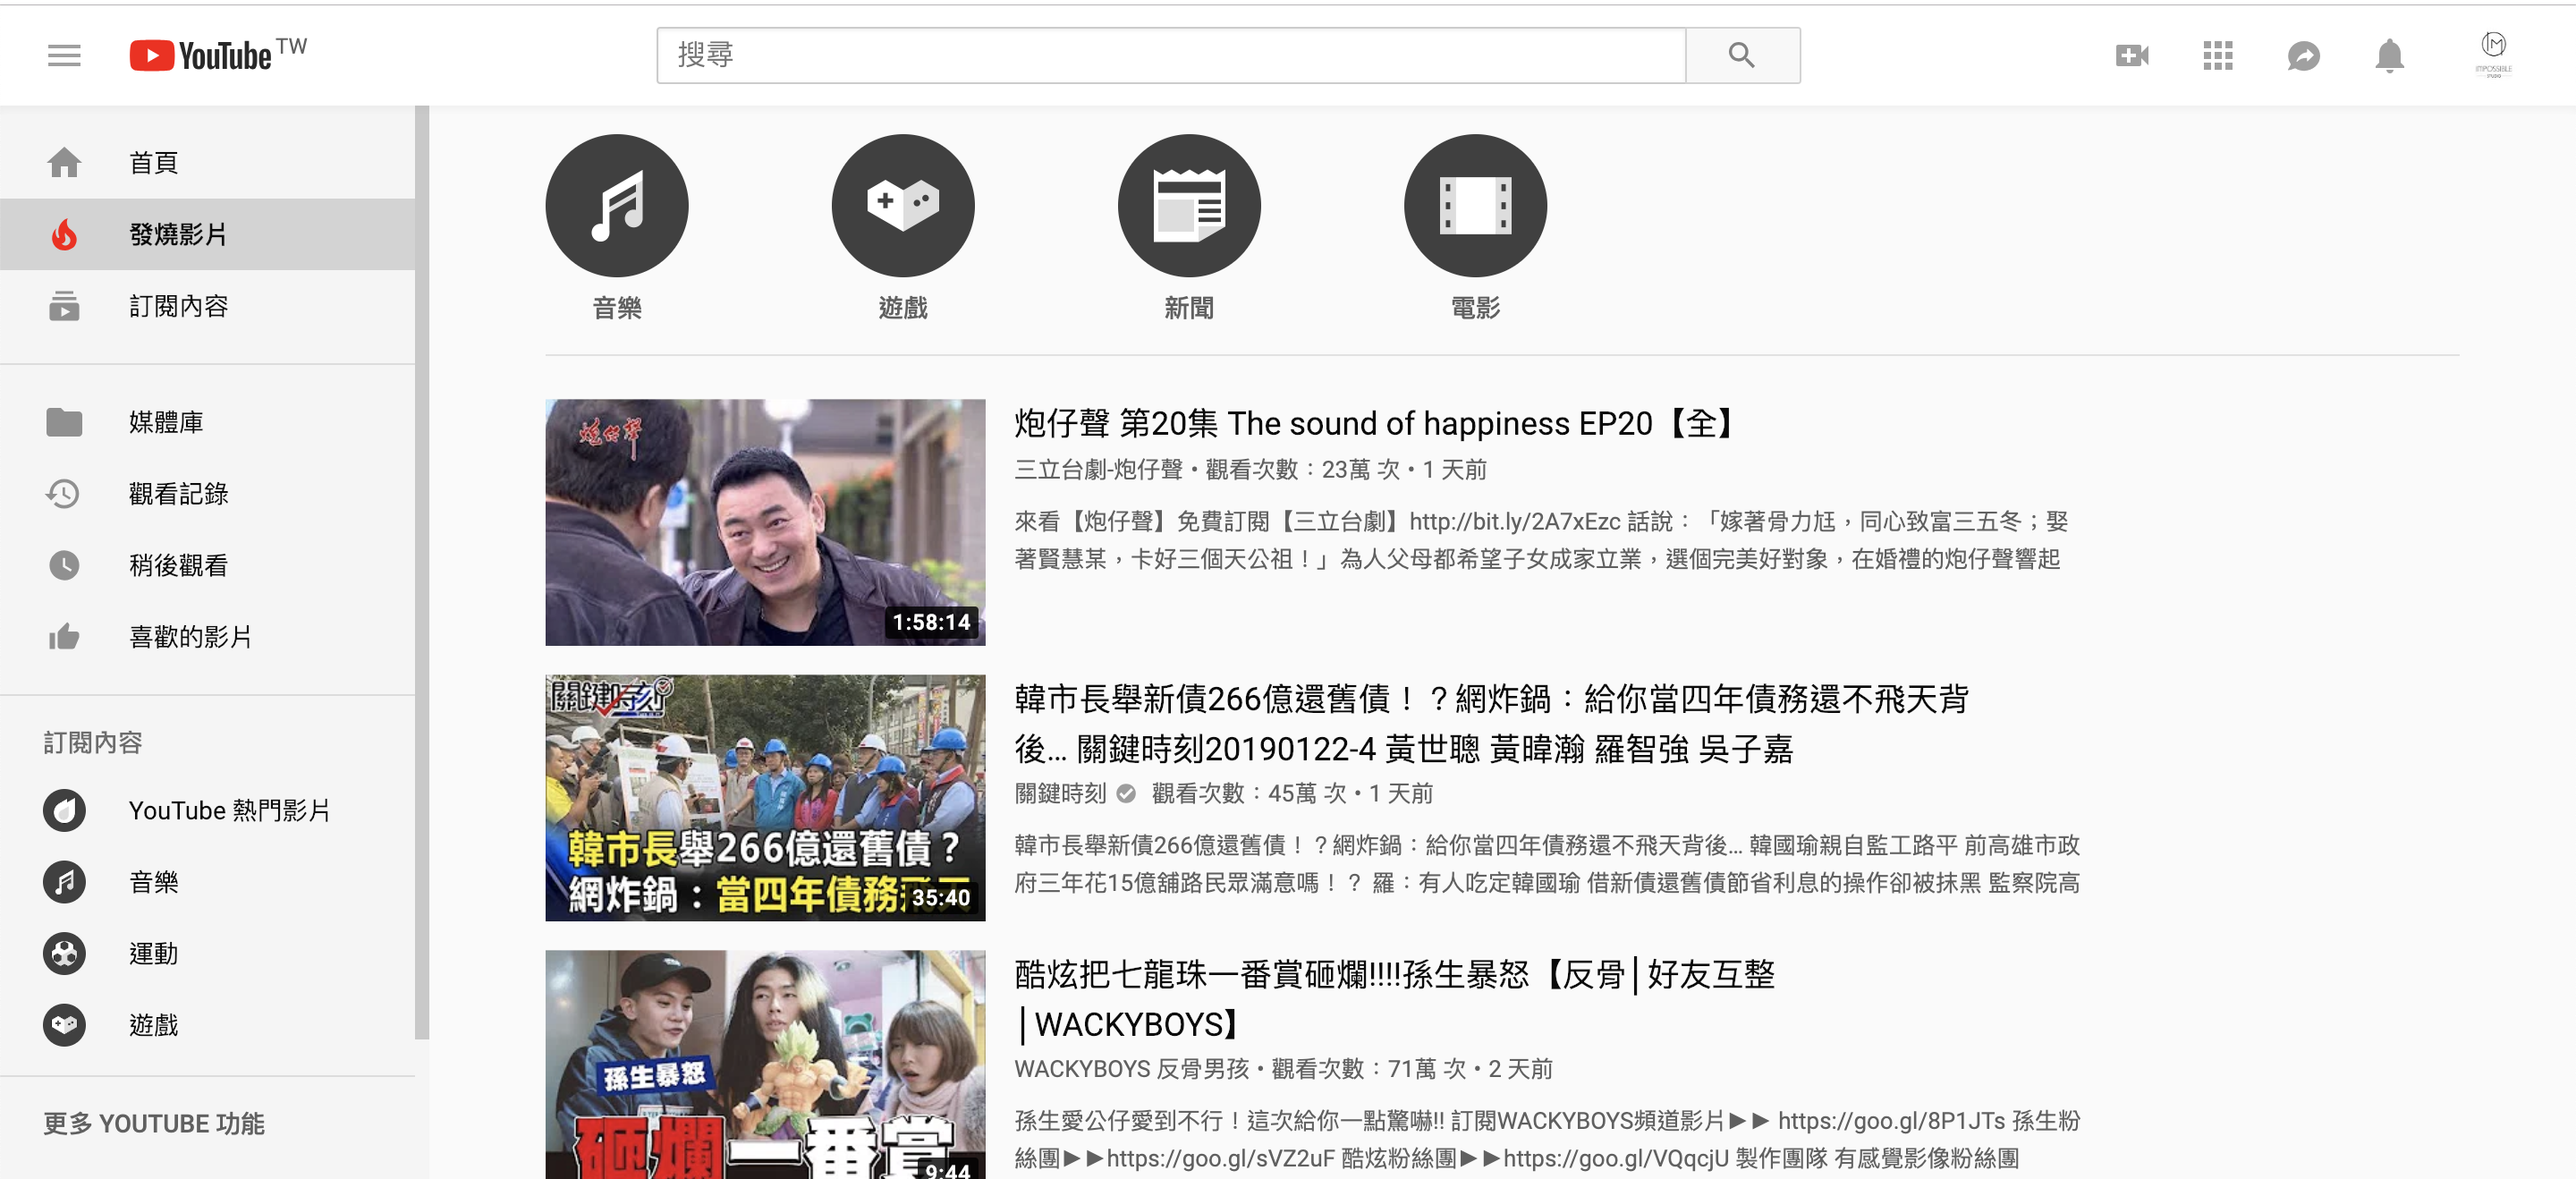Click the 電影 label under the movies category
The height and width of the screenshot is (1179, 2576).
[x=1475, y=308]
